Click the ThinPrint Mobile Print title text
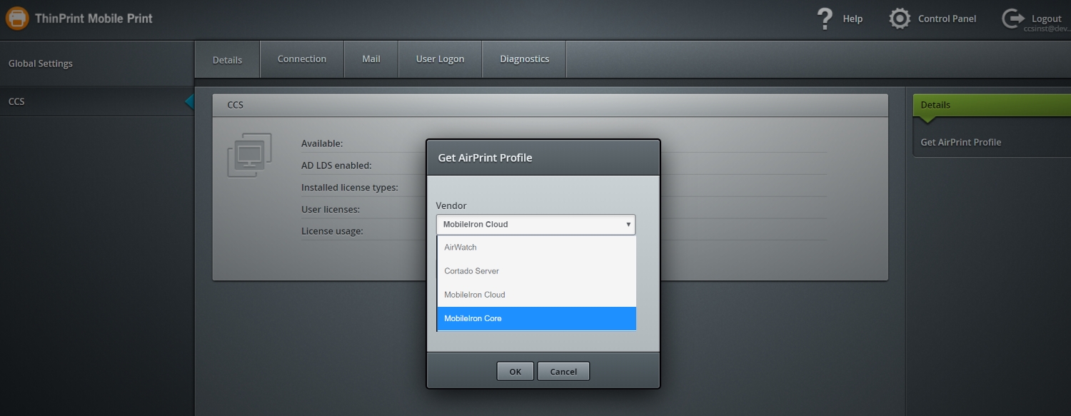The height and width of the screenshot is (416, 1071). click(94, 19)
